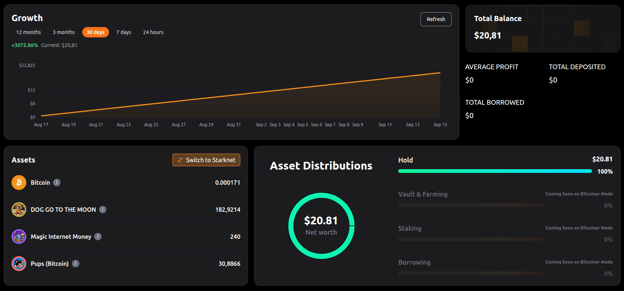This screenshot has height=291, width=624.
Task: Select the 3 months range
Action: coord(64,32)
